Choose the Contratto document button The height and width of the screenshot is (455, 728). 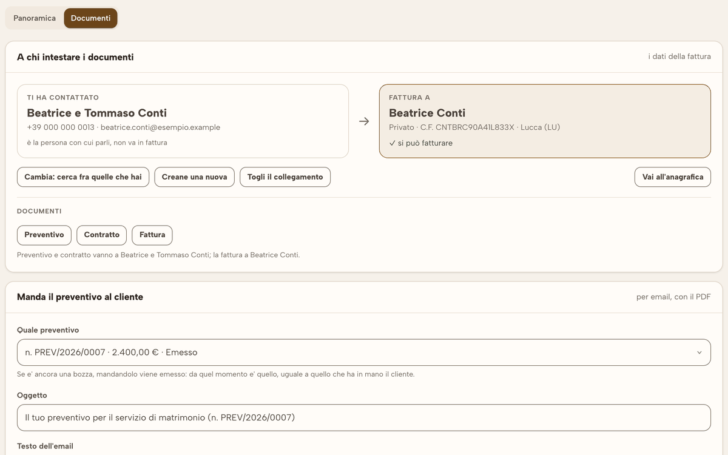(102, 235)
